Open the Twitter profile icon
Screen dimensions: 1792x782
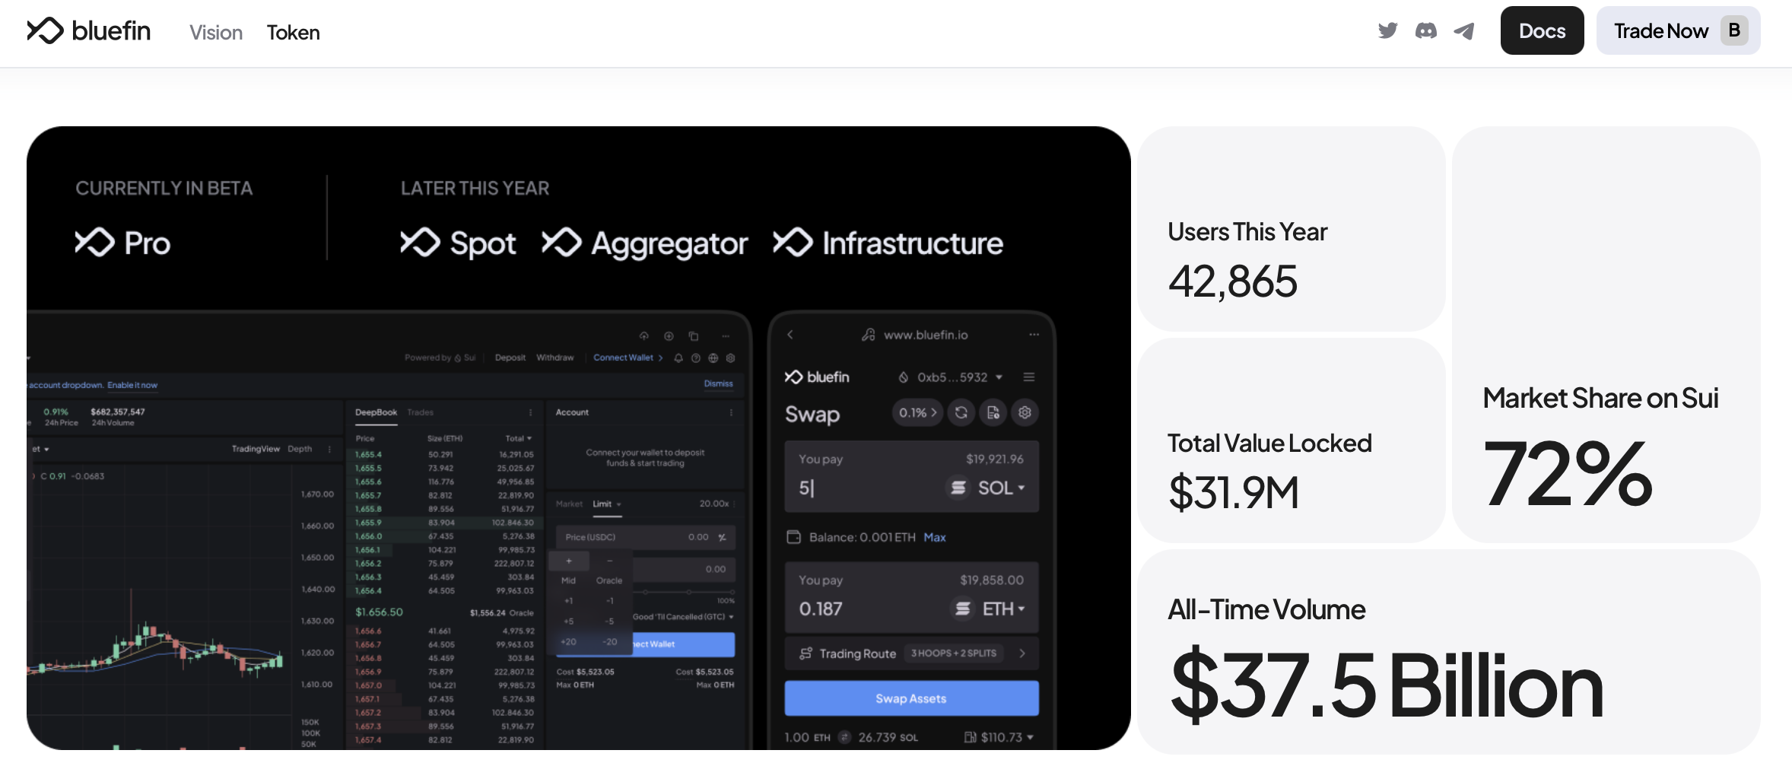pos(1387,30)
